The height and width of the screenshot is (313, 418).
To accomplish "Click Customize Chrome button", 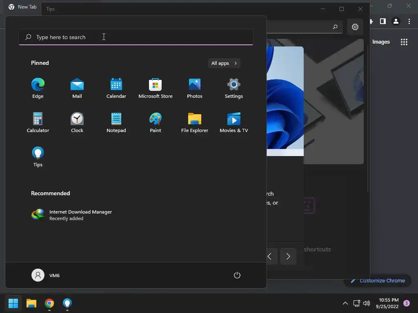I will pos(378,280).
